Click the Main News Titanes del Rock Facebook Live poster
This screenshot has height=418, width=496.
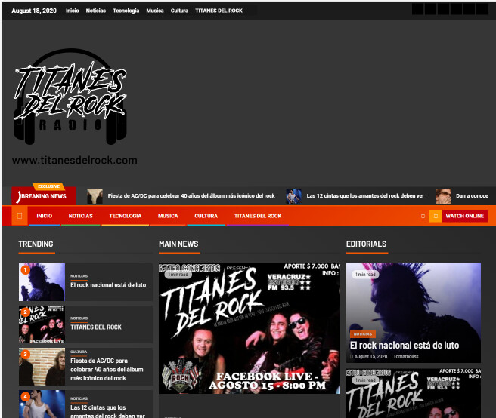coord(250,328)
